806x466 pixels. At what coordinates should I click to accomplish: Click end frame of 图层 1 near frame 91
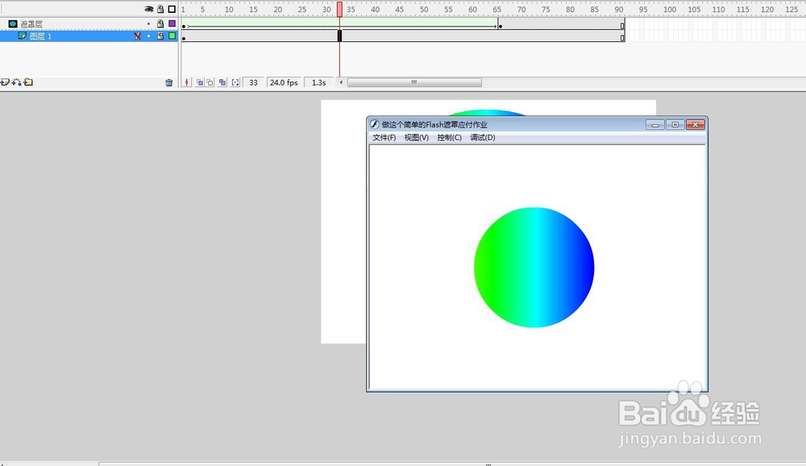[x=622, y=36]
